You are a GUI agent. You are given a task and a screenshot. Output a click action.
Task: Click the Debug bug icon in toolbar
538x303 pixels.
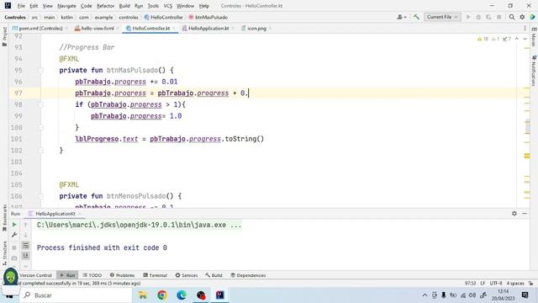[478, 17]
